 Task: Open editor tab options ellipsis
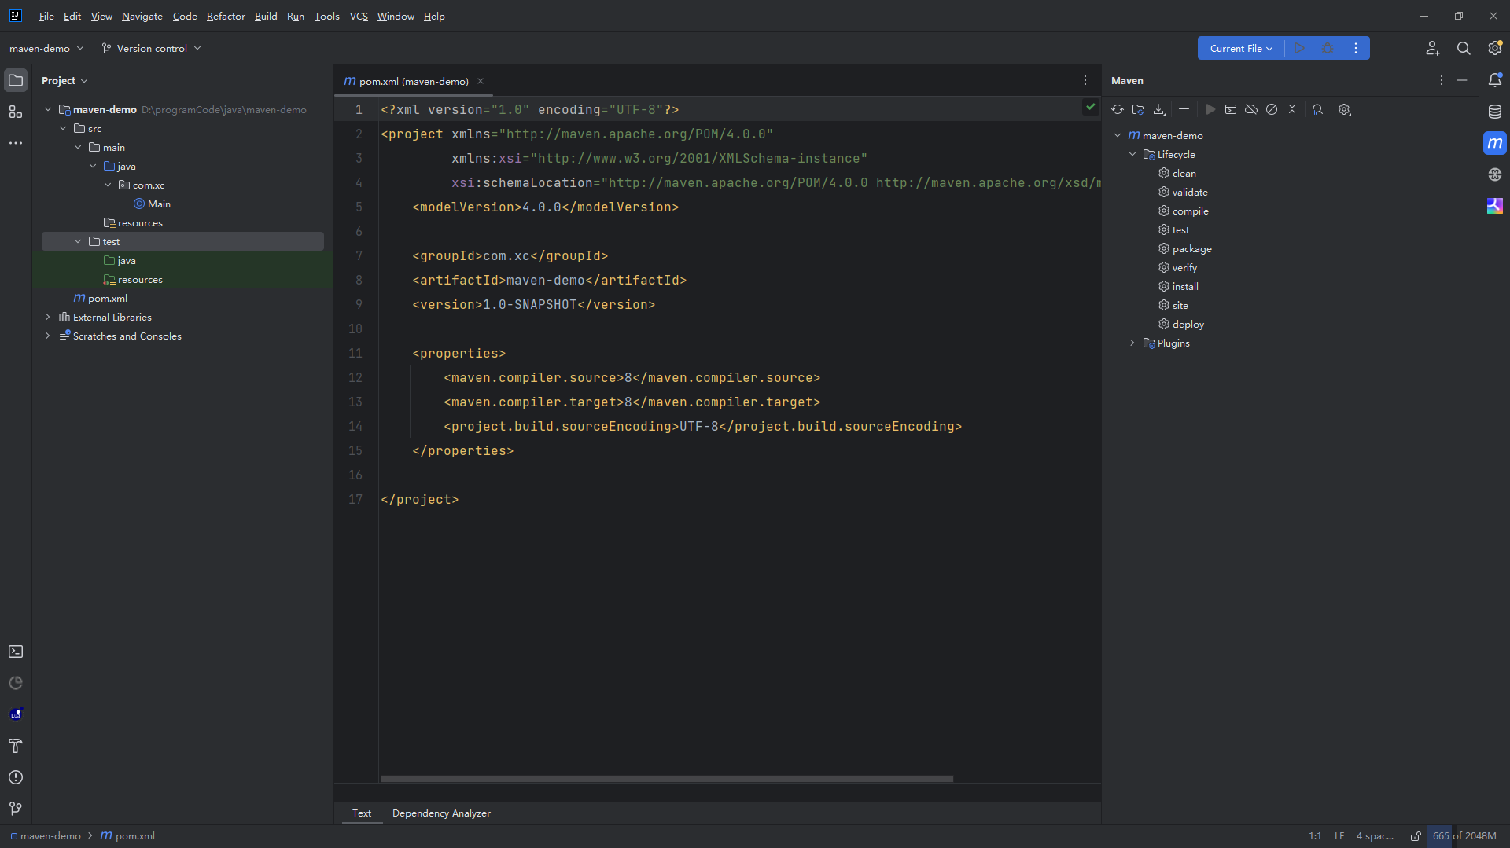(x=1085, y=80)
